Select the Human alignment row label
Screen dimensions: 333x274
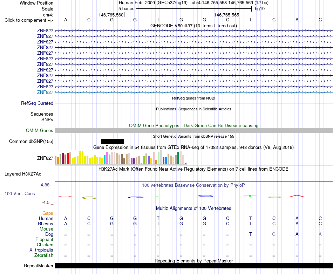46,219
